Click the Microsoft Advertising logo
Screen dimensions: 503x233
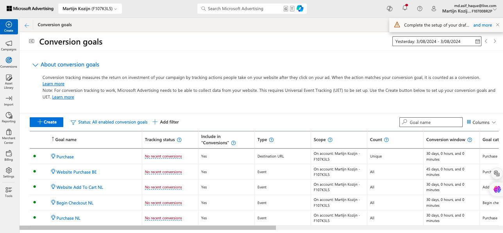[x=30, y=9]
